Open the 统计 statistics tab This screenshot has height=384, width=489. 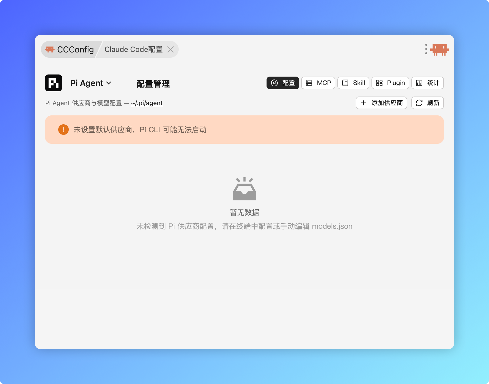428,83
